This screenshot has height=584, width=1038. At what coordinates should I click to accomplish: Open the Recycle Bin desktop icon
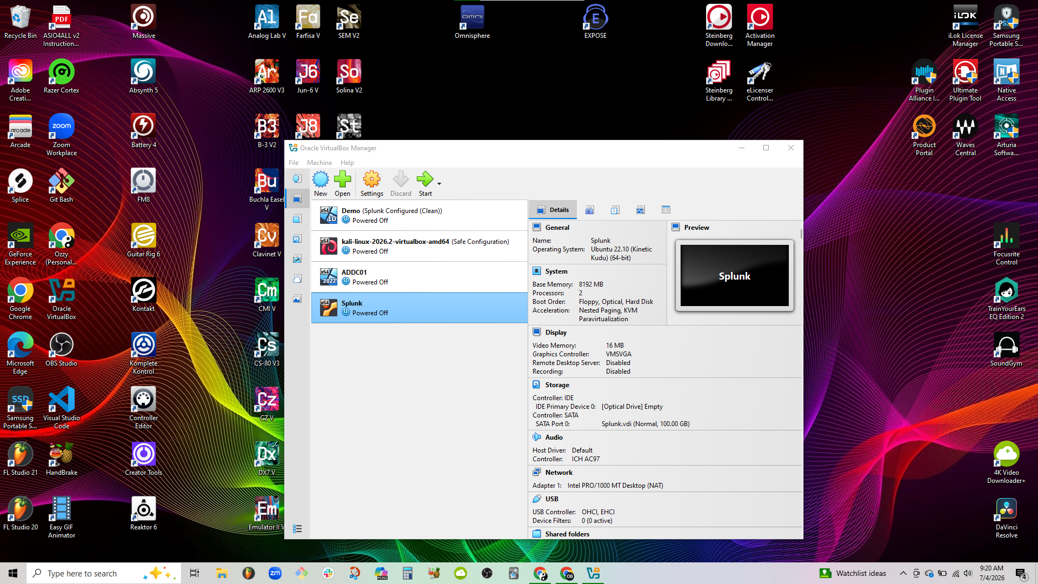click(21, 22)
